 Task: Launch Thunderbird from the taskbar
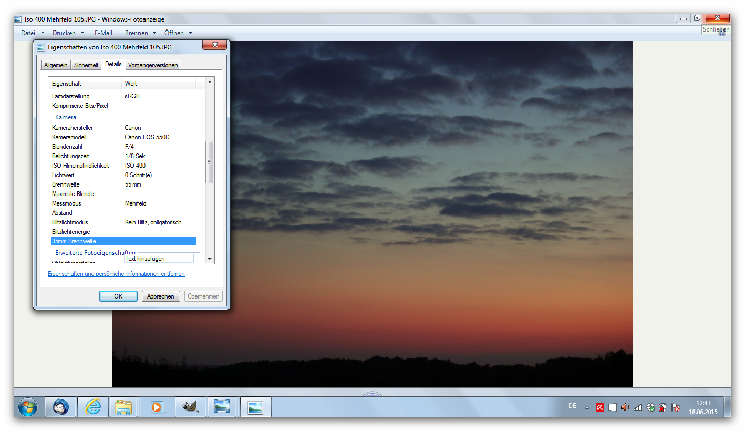tap(60, 407)
